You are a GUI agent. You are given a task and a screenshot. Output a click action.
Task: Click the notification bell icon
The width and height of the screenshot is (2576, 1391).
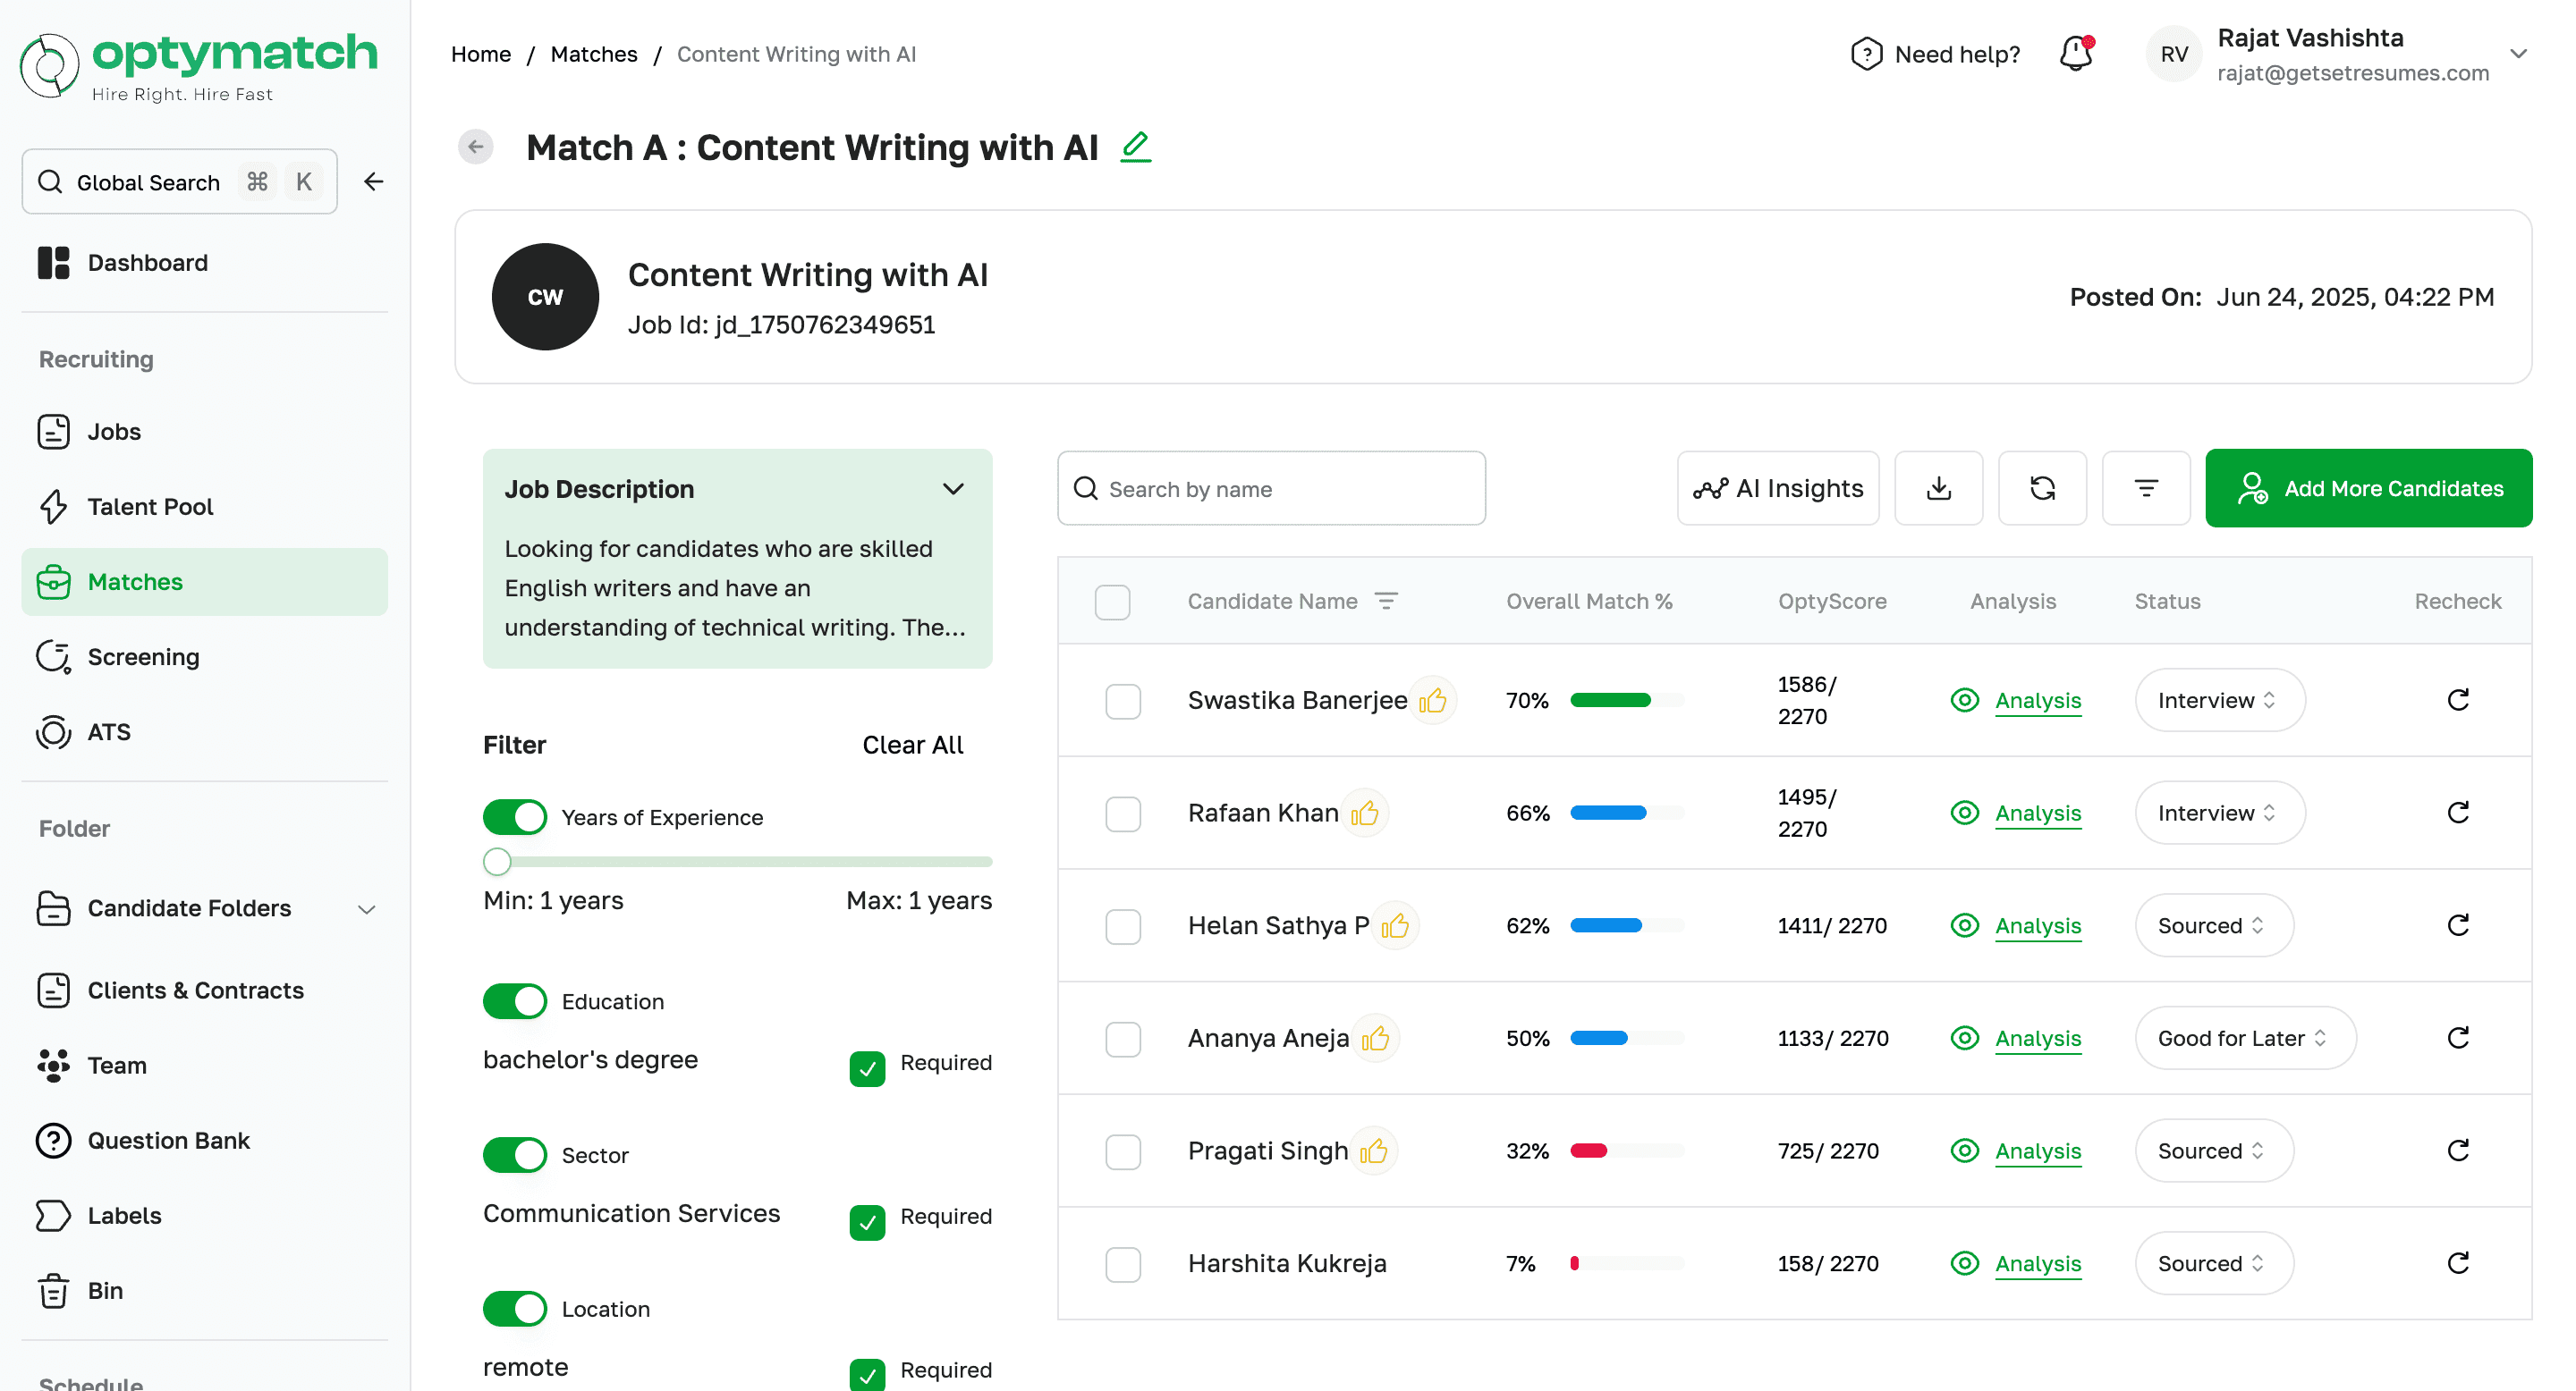(2076, 54)
